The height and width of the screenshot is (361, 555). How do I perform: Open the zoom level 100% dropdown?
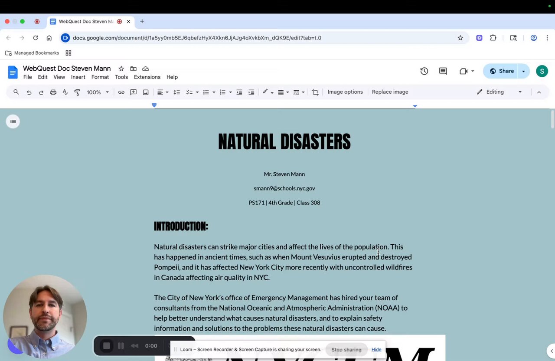pos(98,92)
